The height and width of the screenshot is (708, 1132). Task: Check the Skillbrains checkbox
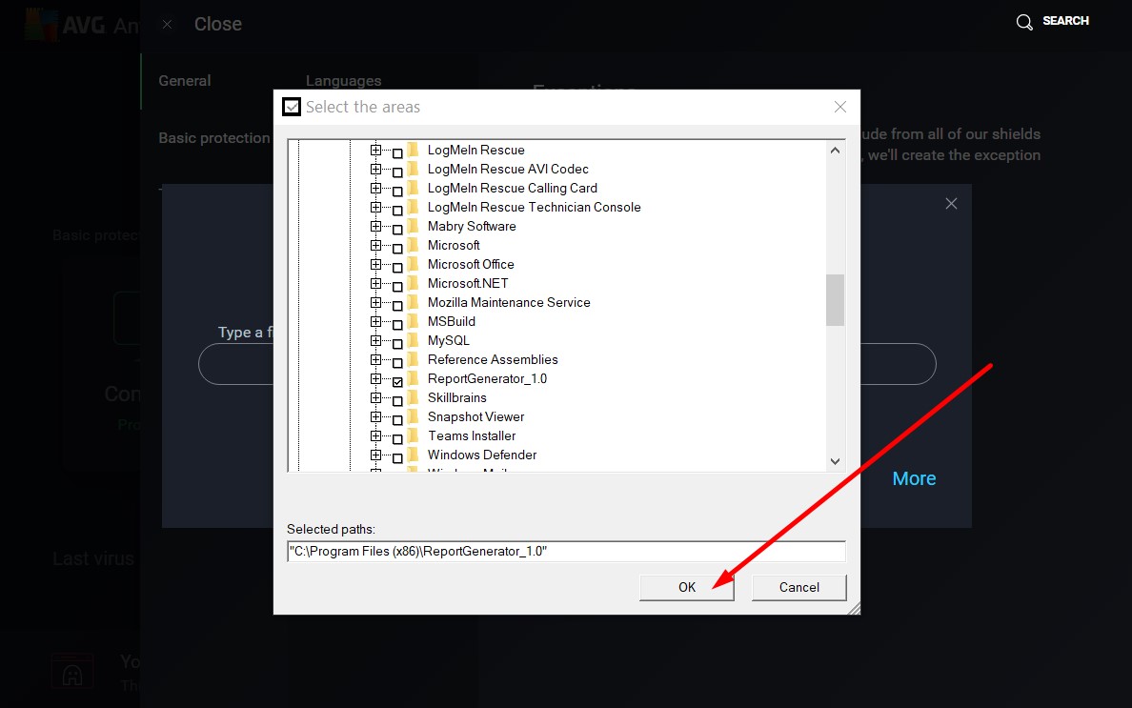click(397, 400)
